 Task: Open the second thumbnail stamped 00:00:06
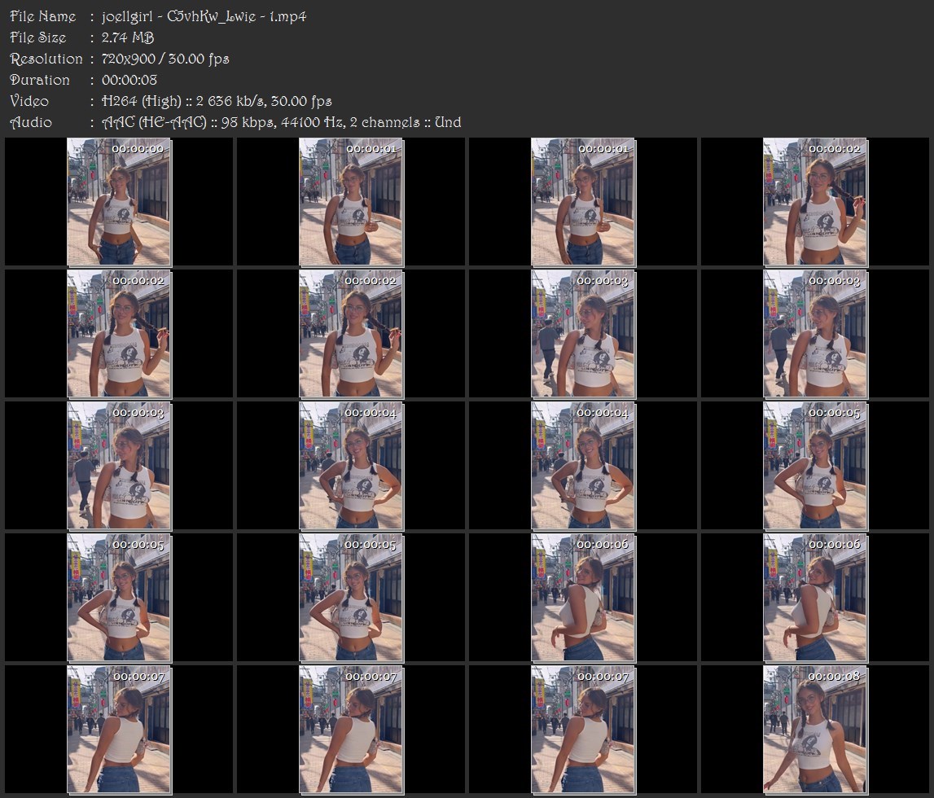coord(815,598)
